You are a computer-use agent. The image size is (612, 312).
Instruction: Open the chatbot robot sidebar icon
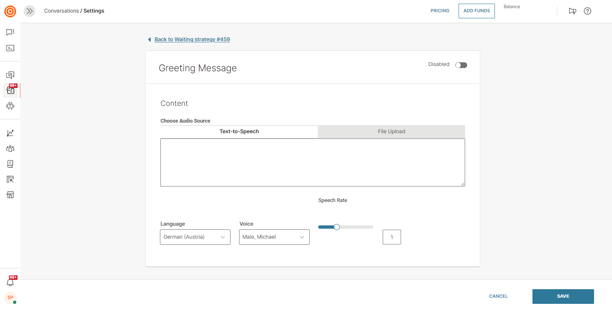pyautogui.click(x=10, y=106)
